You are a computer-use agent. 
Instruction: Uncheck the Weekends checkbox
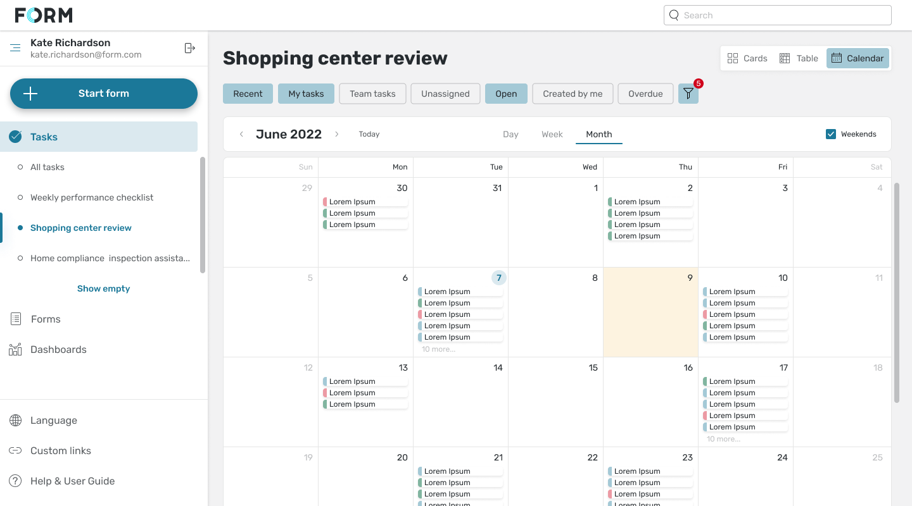(830, 133)
